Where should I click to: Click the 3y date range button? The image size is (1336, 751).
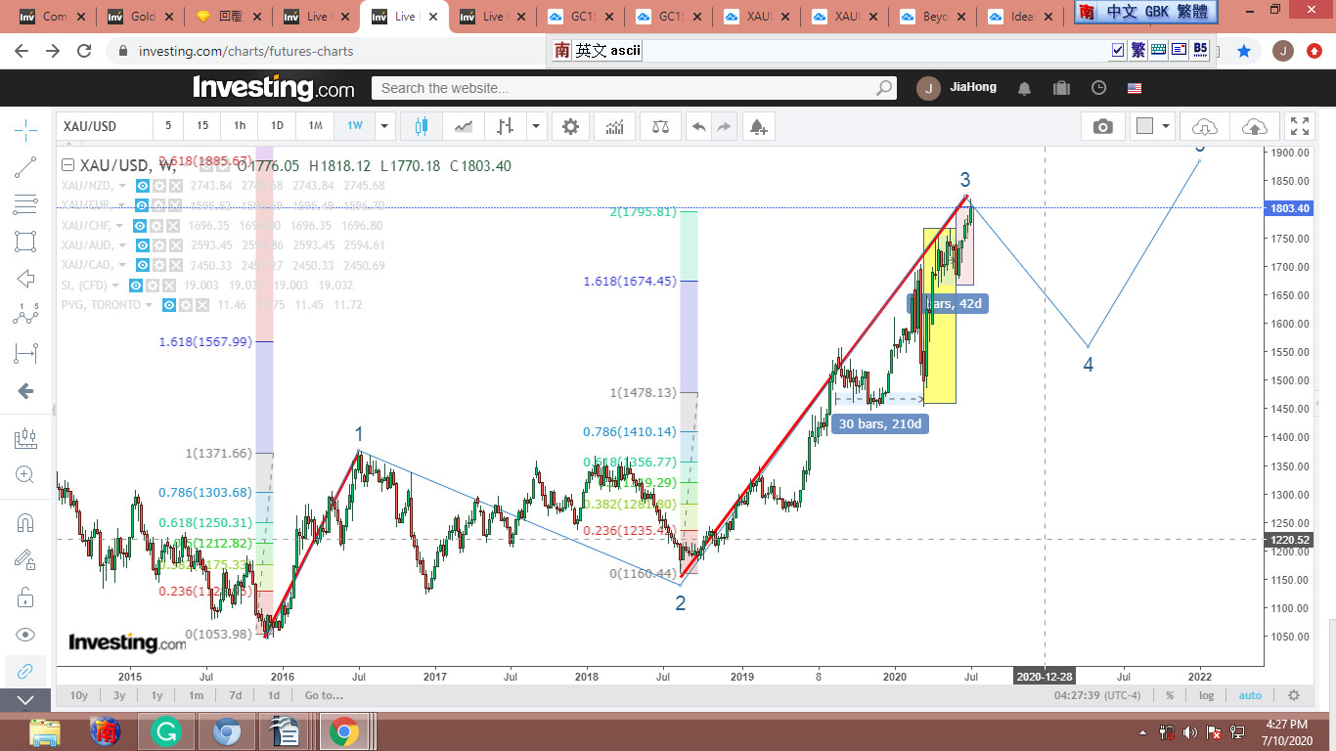tap(118, 695)
